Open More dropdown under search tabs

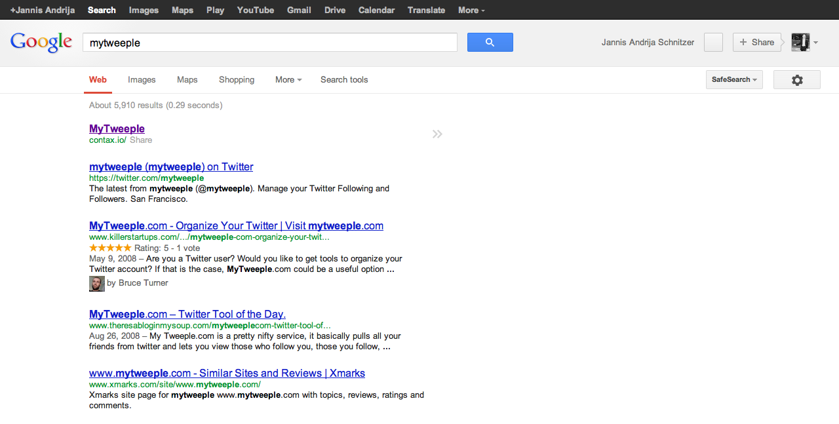click(288, 80)
